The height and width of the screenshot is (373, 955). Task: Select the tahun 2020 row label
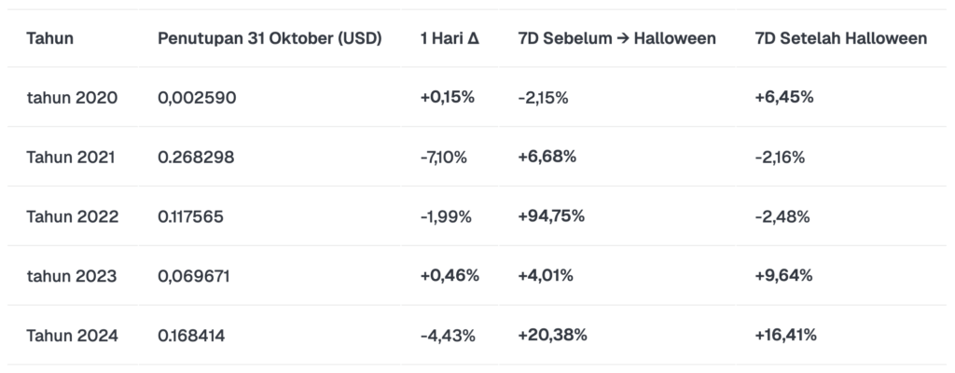72,97
